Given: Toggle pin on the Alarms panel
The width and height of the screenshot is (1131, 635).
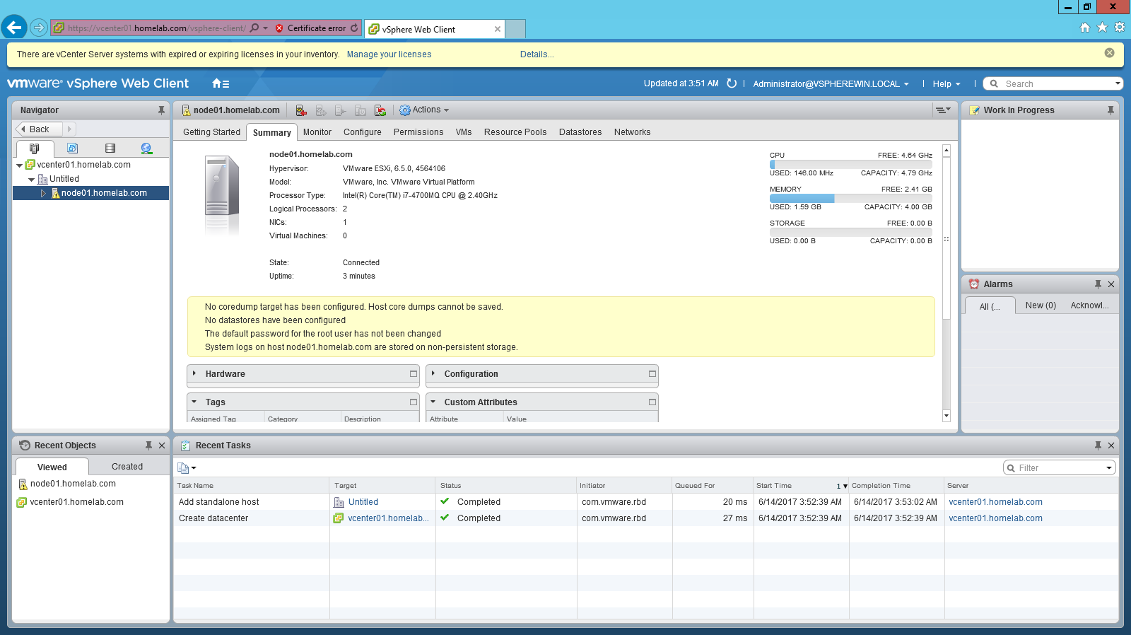Looking at the screenshot, I should [x=1098, y=284].
